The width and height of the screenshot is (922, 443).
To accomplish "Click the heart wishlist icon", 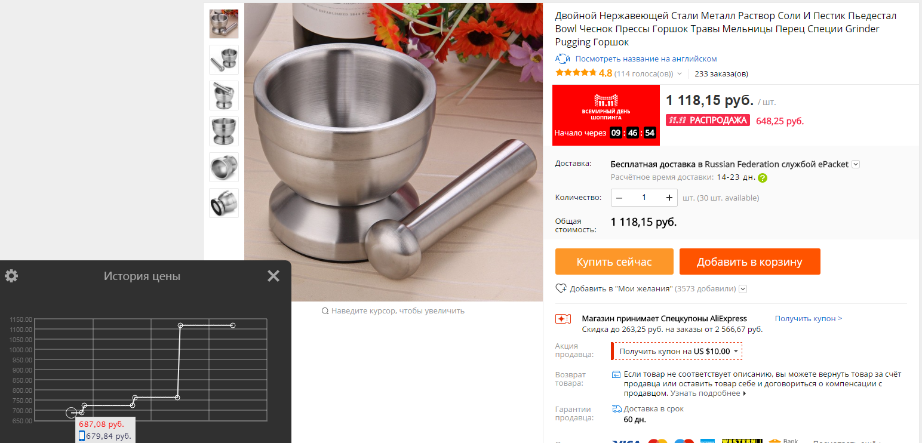I will 561,288.
